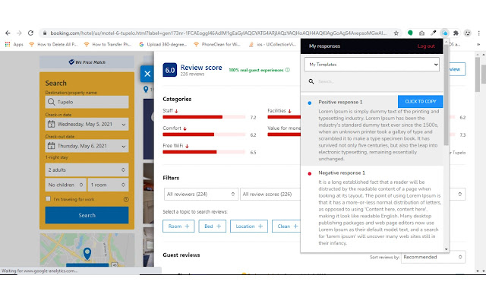Open the All review scores (226) filter
This screenshot has height=304, width=486.
(x=270, y=195)
